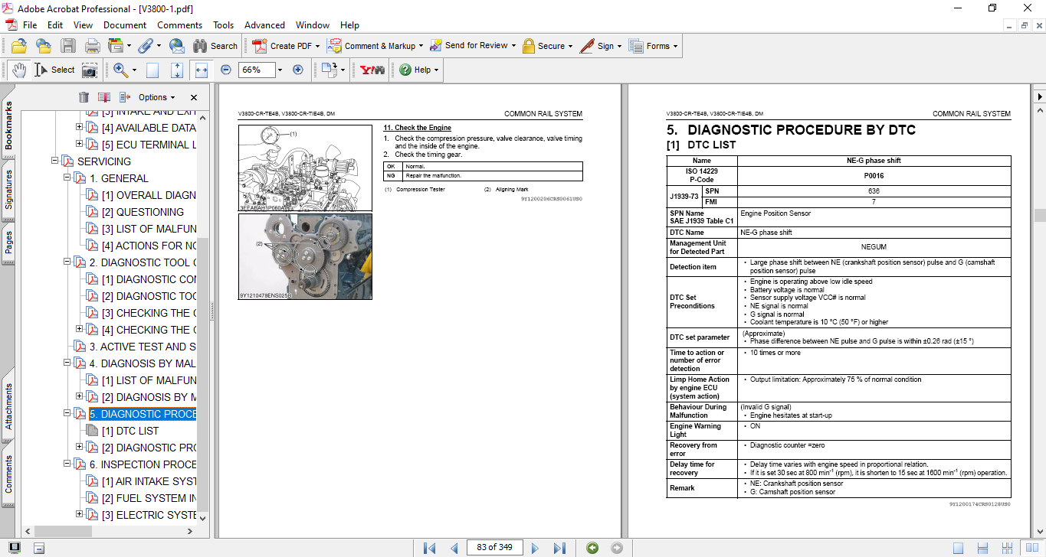The image size is (1046, 557).
Task: Select the Hand tool
Action: pyautogui.click(x=19, y=70)
